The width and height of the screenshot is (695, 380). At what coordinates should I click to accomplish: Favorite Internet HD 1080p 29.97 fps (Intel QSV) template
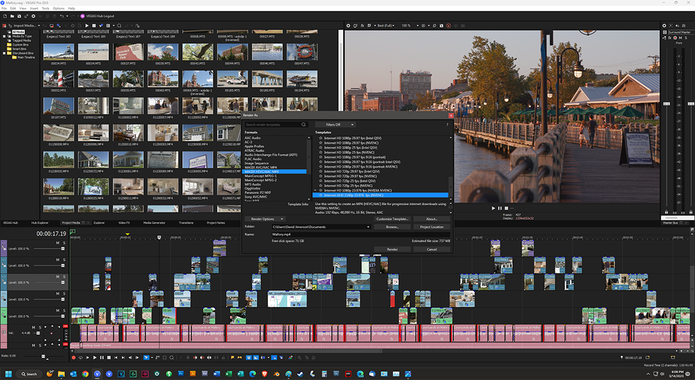(321, 138)
